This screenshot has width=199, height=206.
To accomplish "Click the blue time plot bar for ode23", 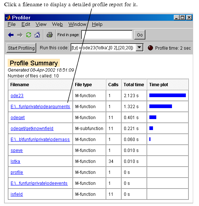I will coord(168,95).
